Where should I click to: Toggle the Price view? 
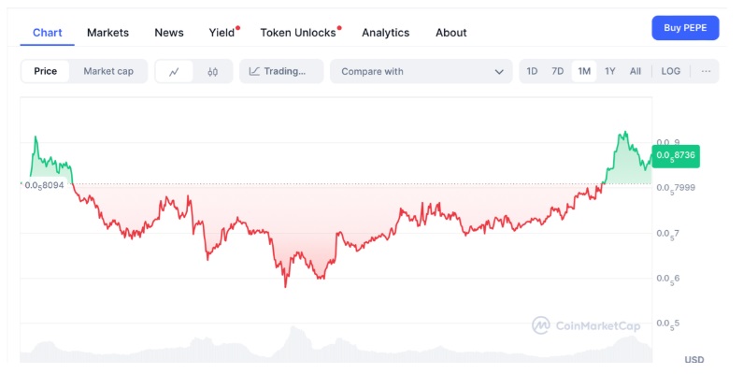pyautogui.click(x=45, y=71)
